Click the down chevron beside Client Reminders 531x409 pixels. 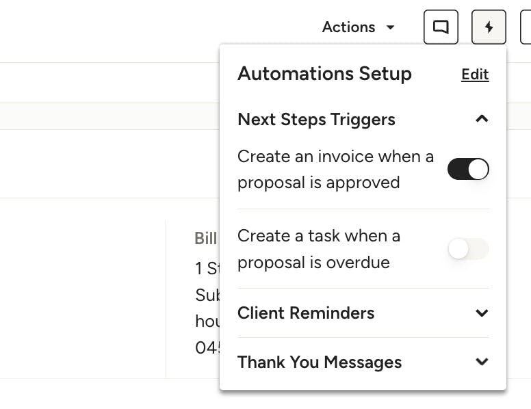482,313
